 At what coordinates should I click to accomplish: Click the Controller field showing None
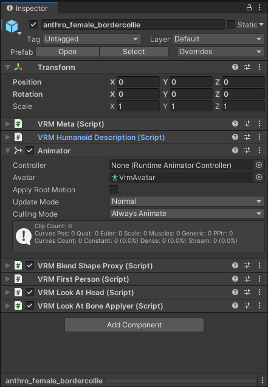182,165
